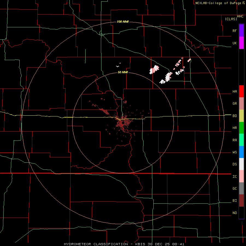This screenshot has height=246, width=246.
Task: Click the BI brown legend swatch
Action: click(241, 201)
